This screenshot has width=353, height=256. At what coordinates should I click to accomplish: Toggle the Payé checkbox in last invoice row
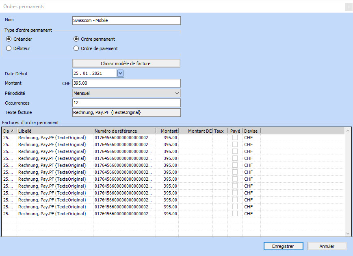[235, 214]
